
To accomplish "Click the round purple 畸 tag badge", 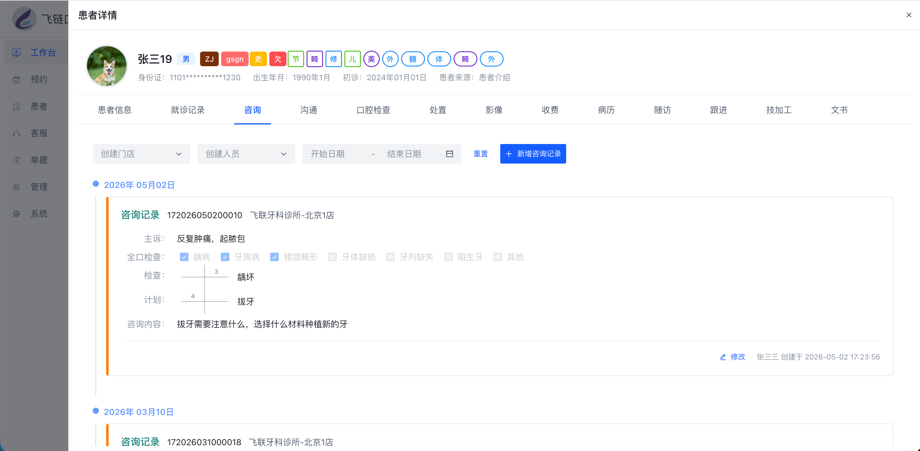I will 465,59.
